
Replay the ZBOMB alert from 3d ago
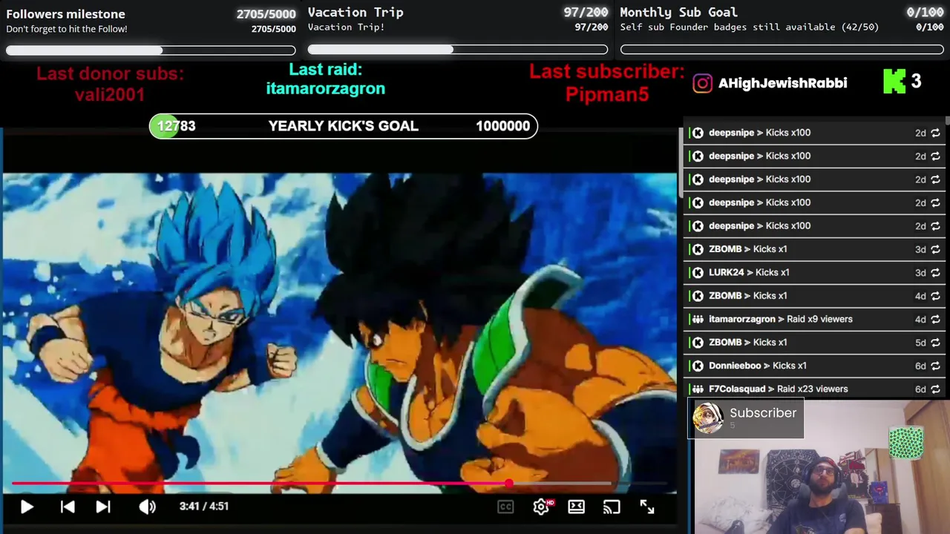pyautogui.click(x=935, y=249)
